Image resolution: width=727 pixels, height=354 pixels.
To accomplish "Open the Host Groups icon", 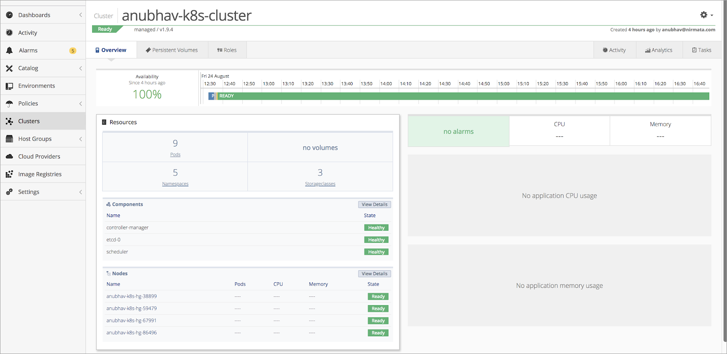I will coord(9,139).
